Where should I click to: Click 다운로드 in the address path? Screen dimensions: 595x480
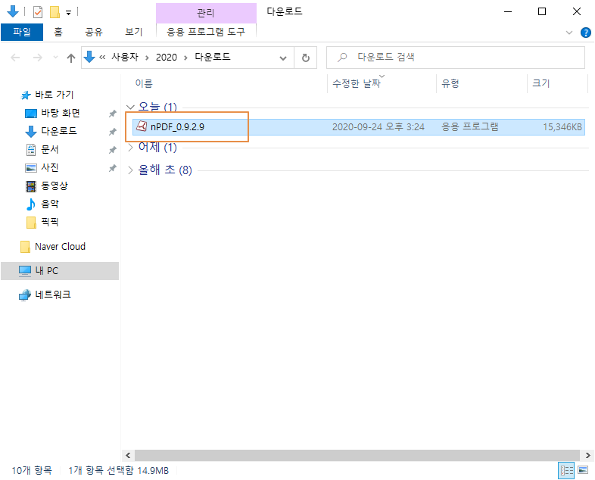coord(213,58)
